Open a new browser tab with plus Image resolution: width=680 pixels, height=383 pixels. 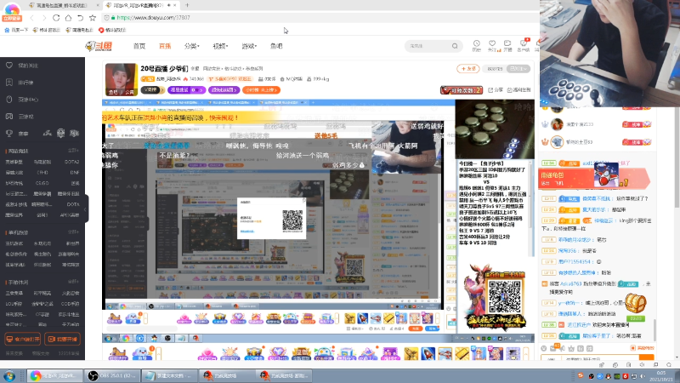187,5
